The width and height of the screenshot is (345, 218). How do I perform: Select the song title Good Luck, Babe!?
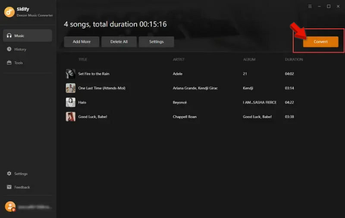click(93, 117)
